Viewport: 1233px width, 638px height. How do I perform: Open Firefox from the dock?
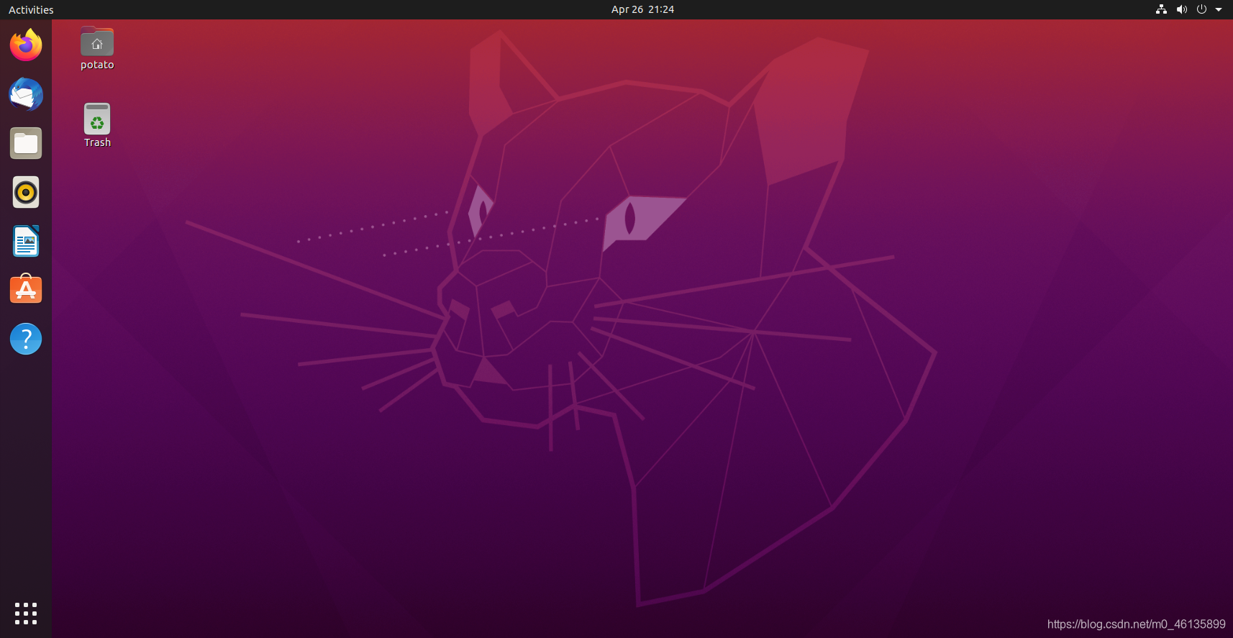[26, 45]
